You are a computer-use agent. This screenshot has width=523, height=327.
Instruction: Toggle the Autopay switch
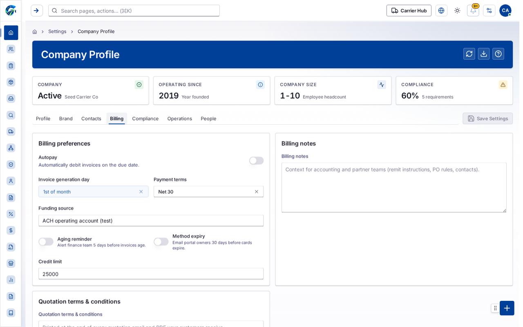(x=256, y=161)
